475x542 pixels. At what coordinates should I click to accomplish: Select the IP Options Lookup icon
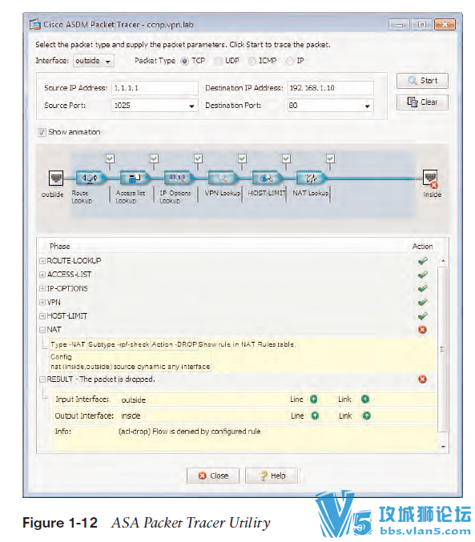point(179,179)
